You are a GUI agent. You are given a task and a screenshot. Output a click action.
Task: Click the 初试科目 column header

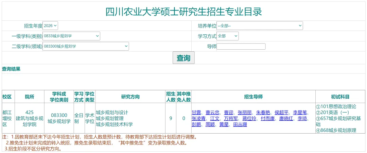pos(340,97)
